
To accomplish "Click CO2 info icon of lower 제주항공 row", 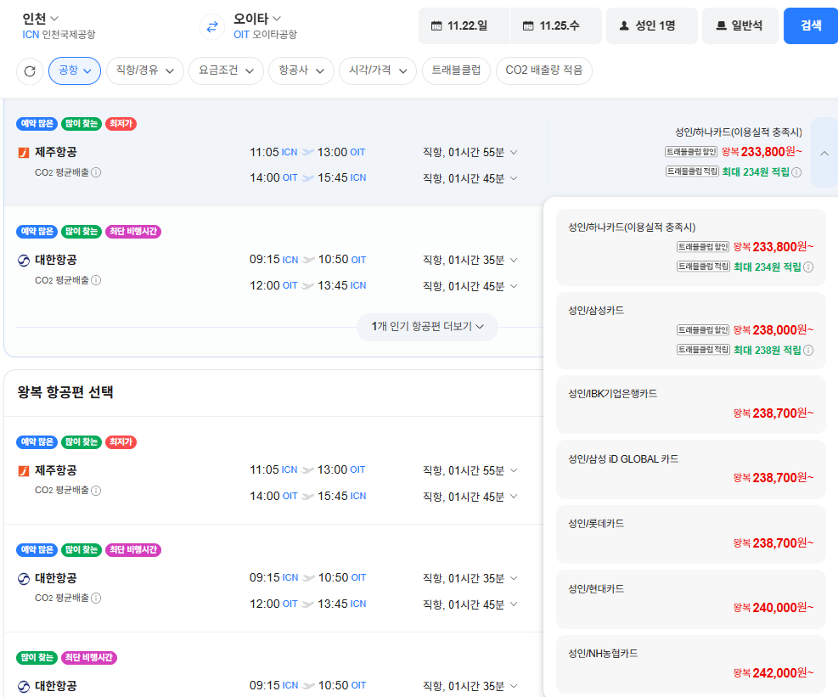I will pos(96,490).
